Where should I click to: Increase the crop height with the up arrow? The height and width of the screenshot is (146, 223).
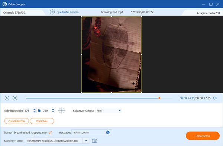(53, 109)
